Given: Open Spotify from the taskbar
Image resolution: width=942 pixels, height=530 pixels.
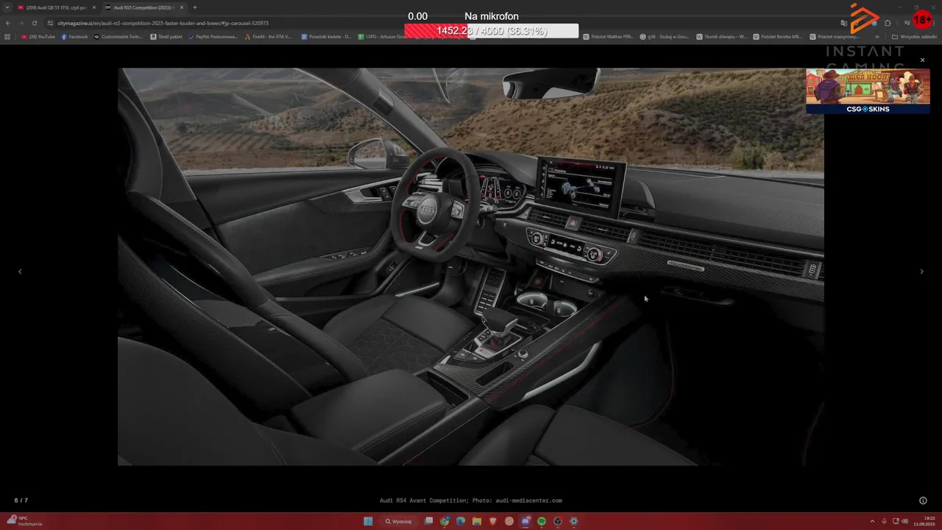Looking at the screenshot, I should point(542,521).
